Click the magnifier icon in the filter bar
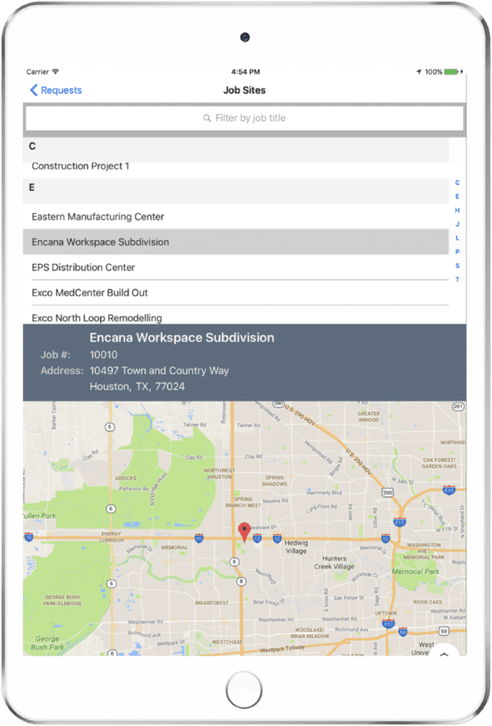This screenshot has width=492, height=726. pyautogui.click(x=207, y=119)
